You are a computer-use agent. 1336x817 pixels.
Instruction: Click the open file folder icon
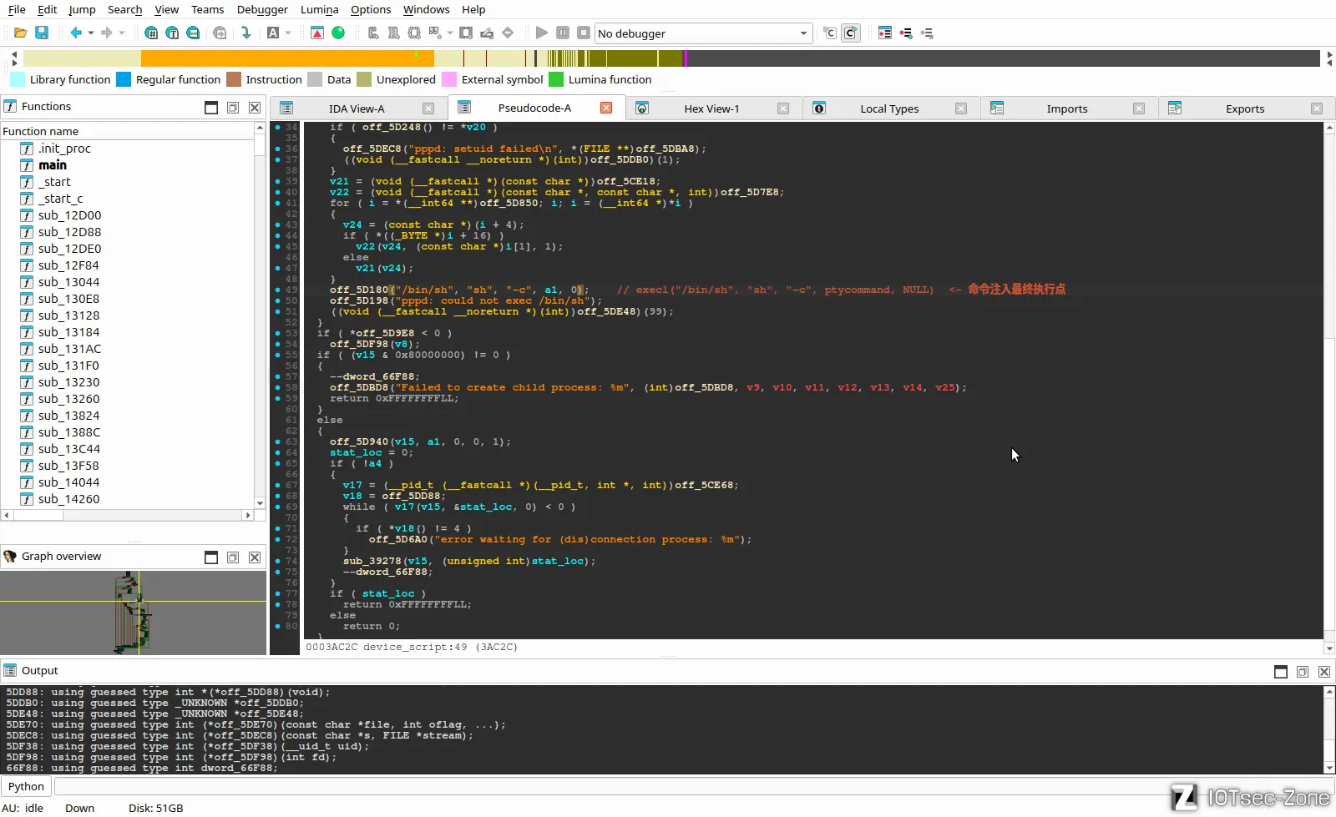[x=21, y=33]
